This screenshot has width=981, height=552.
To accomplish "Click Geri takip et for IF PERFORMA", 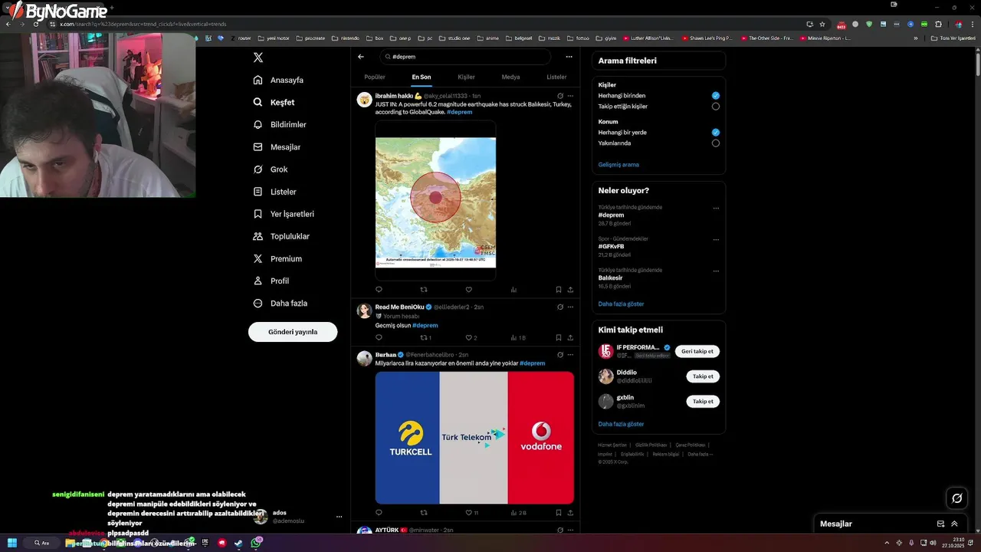I will click(x=697, y=351).
